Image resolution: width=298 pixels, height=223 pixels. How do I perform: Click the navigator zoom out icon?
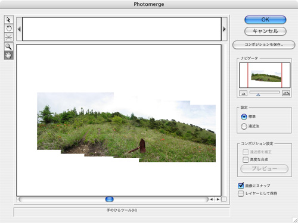point(243,93)
